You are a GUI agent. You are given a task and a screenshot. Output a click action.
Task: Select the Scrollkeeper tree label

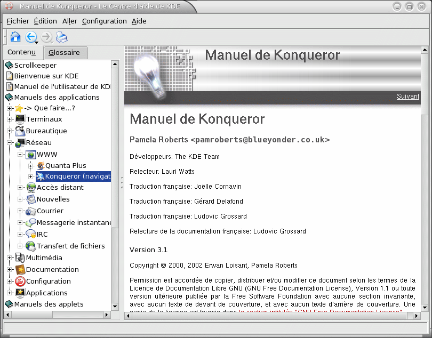click(x=35, y=65)
